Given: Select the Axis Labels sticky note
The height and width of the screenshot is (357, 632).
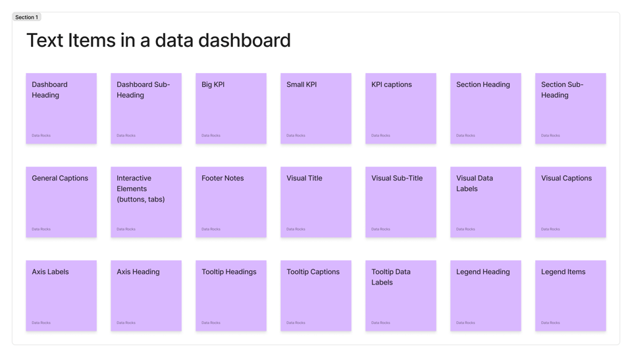Looking at the screenshot, I should point(61,296).
